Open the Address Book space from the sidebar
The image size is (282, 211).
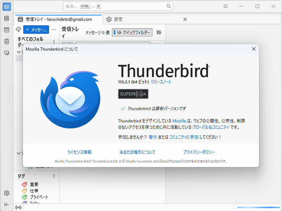(6, 18)
